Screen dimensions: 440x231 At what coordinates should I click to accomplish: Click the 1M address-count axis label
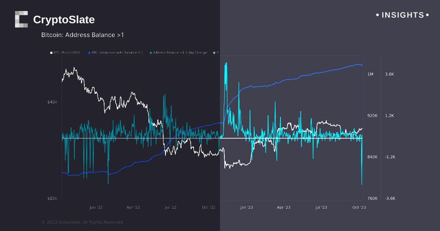point(370,74)
